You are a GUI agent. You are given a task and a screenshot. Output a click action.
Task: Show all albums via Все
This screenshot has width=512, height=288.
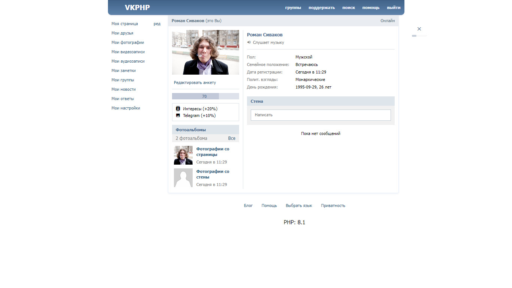pos(232,138)
